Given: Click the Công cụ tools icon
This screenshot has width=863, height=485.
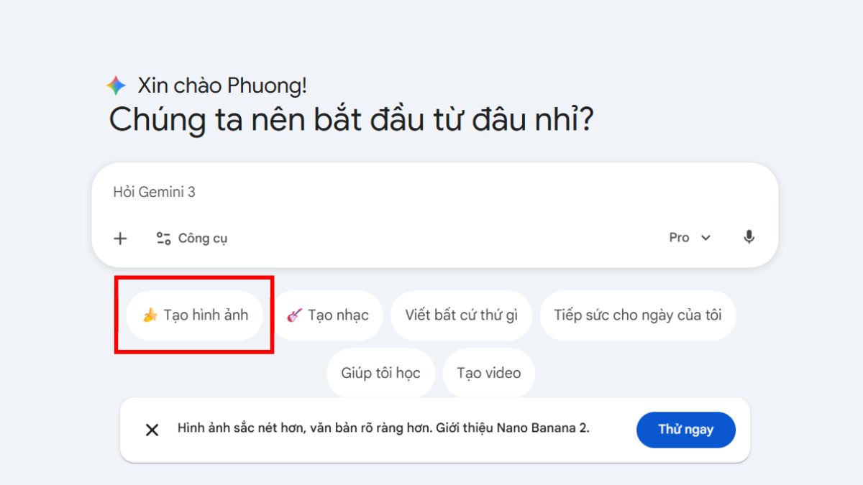Looking at the screenshot, I should pyautogui.click(x=163, y=238).
